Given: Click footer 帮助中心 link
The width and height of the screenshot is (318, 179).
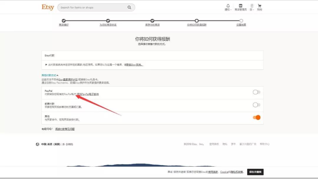Looking at the screenshot, I should click(x=265, y=144).
